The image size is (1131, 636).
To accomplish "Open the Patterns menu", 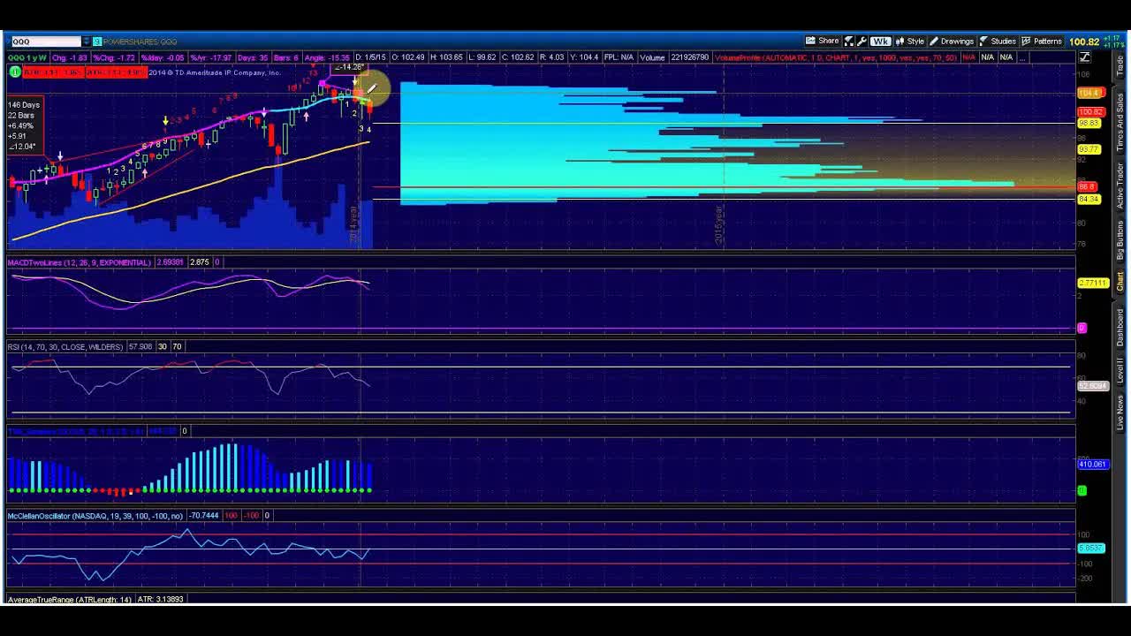I will (x=1042, y=42).
